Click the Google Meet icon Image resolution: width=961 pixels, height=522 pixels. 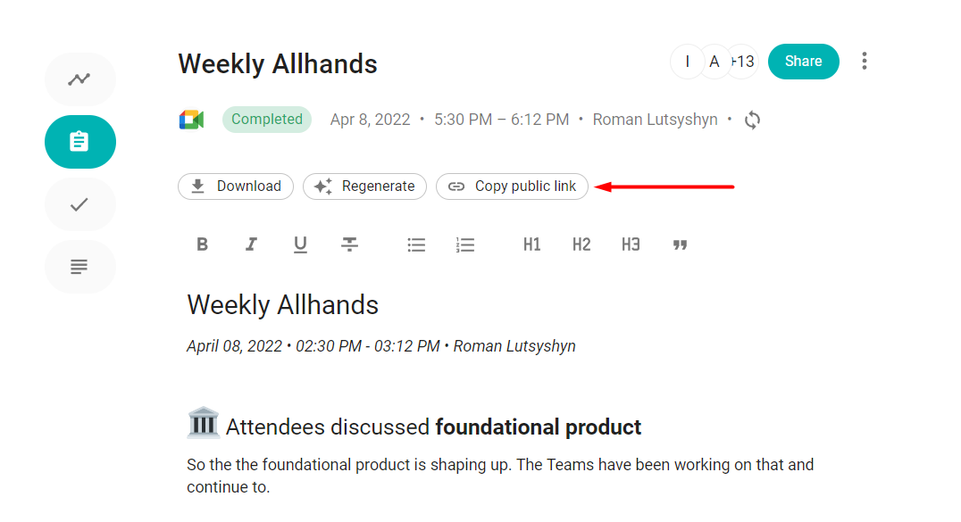click(191, 120)
